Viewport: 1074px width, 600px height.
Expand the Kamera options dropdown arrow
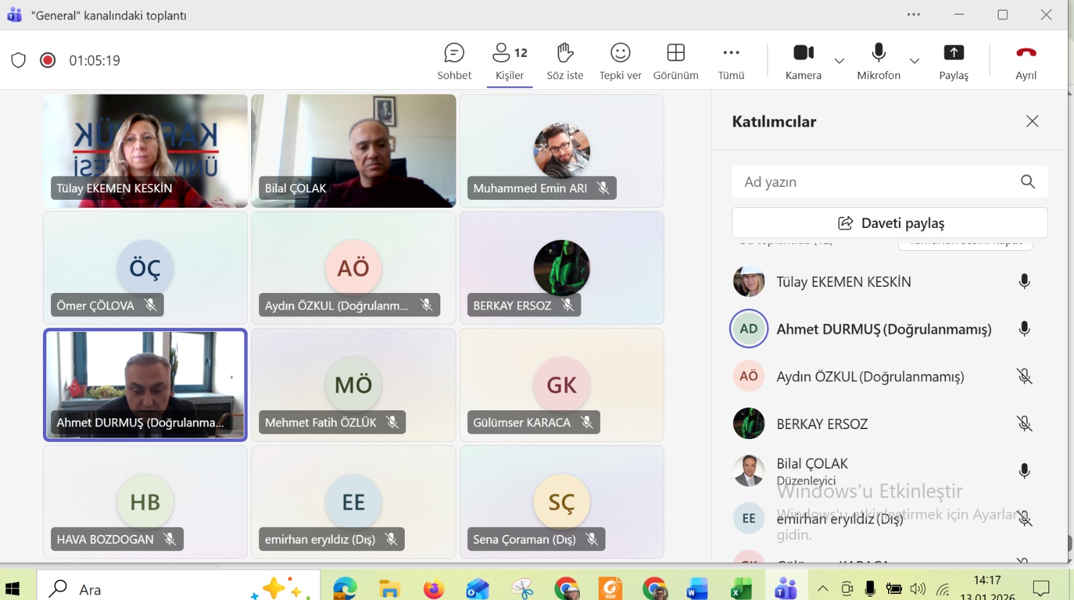click(x=839, y=61)
